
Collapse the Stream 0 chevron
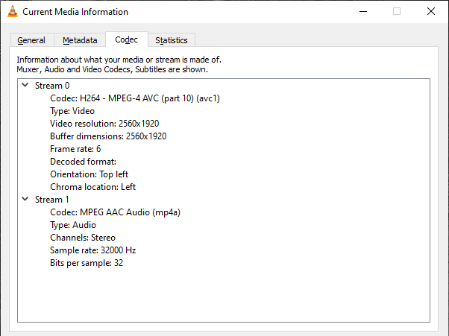click(x=25, y=85)
